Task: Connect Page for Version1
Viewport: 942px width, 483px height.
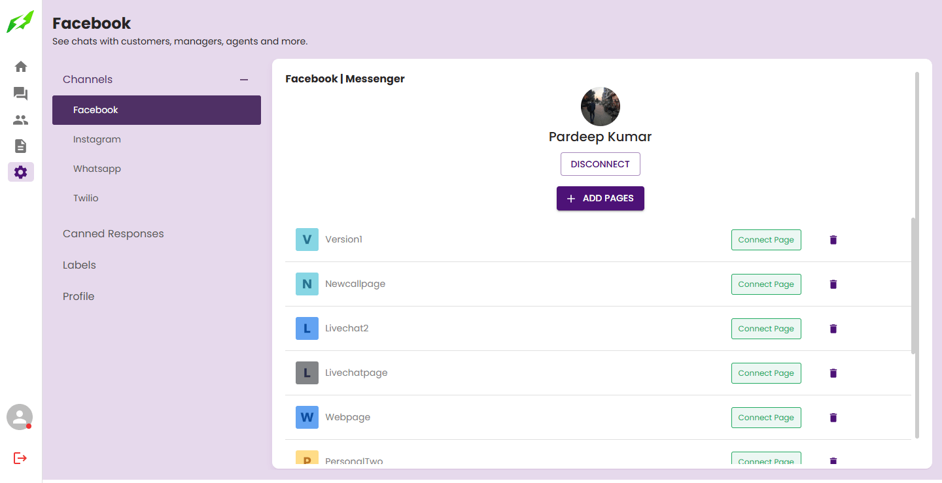Action: 766,240
